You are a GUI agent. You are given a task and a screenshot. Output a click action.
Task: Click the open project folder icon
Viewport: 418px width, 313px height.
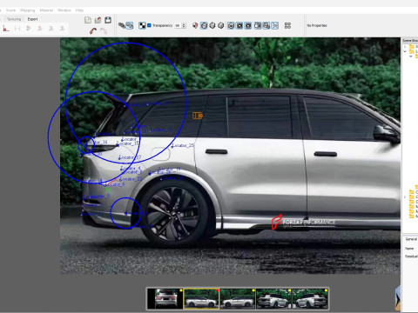(98, 20)
